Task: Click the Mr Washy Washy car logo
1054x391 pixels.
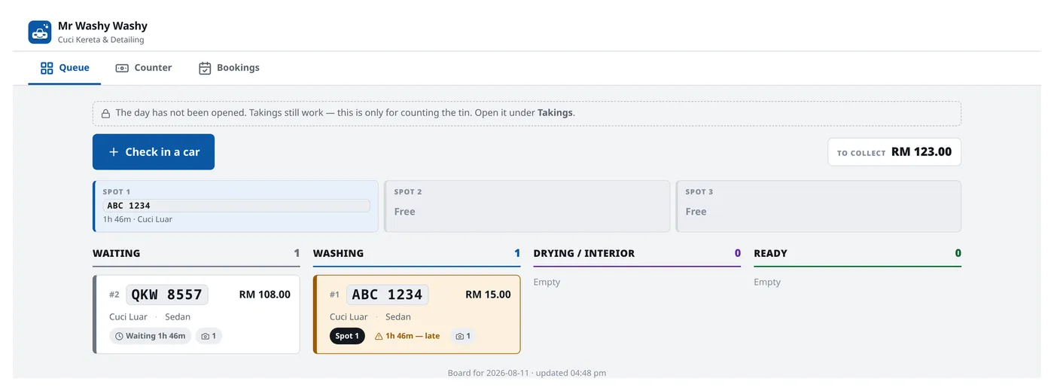Action: tap(40, 32)
